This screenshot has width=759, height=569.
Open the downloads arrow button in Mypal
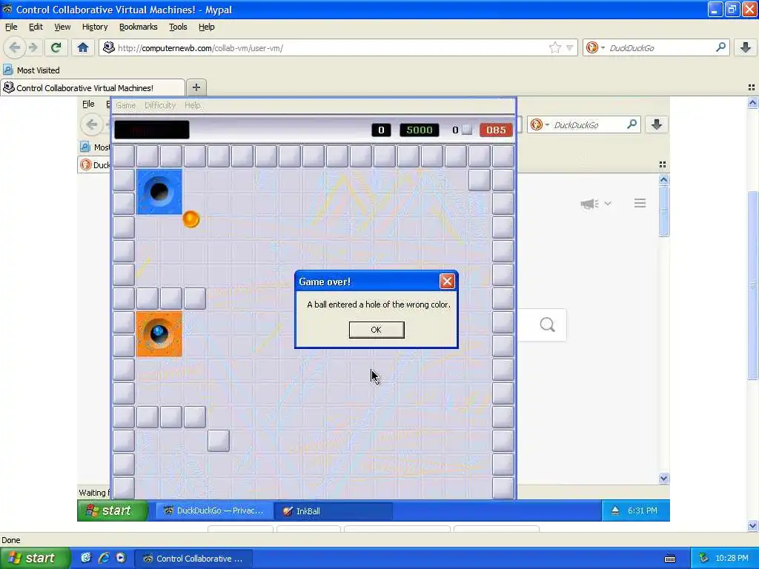[x=746, y=47]
